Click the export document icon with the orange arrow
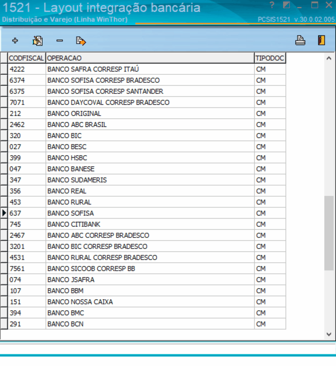The image size is (336, 366). click(81, 41)
